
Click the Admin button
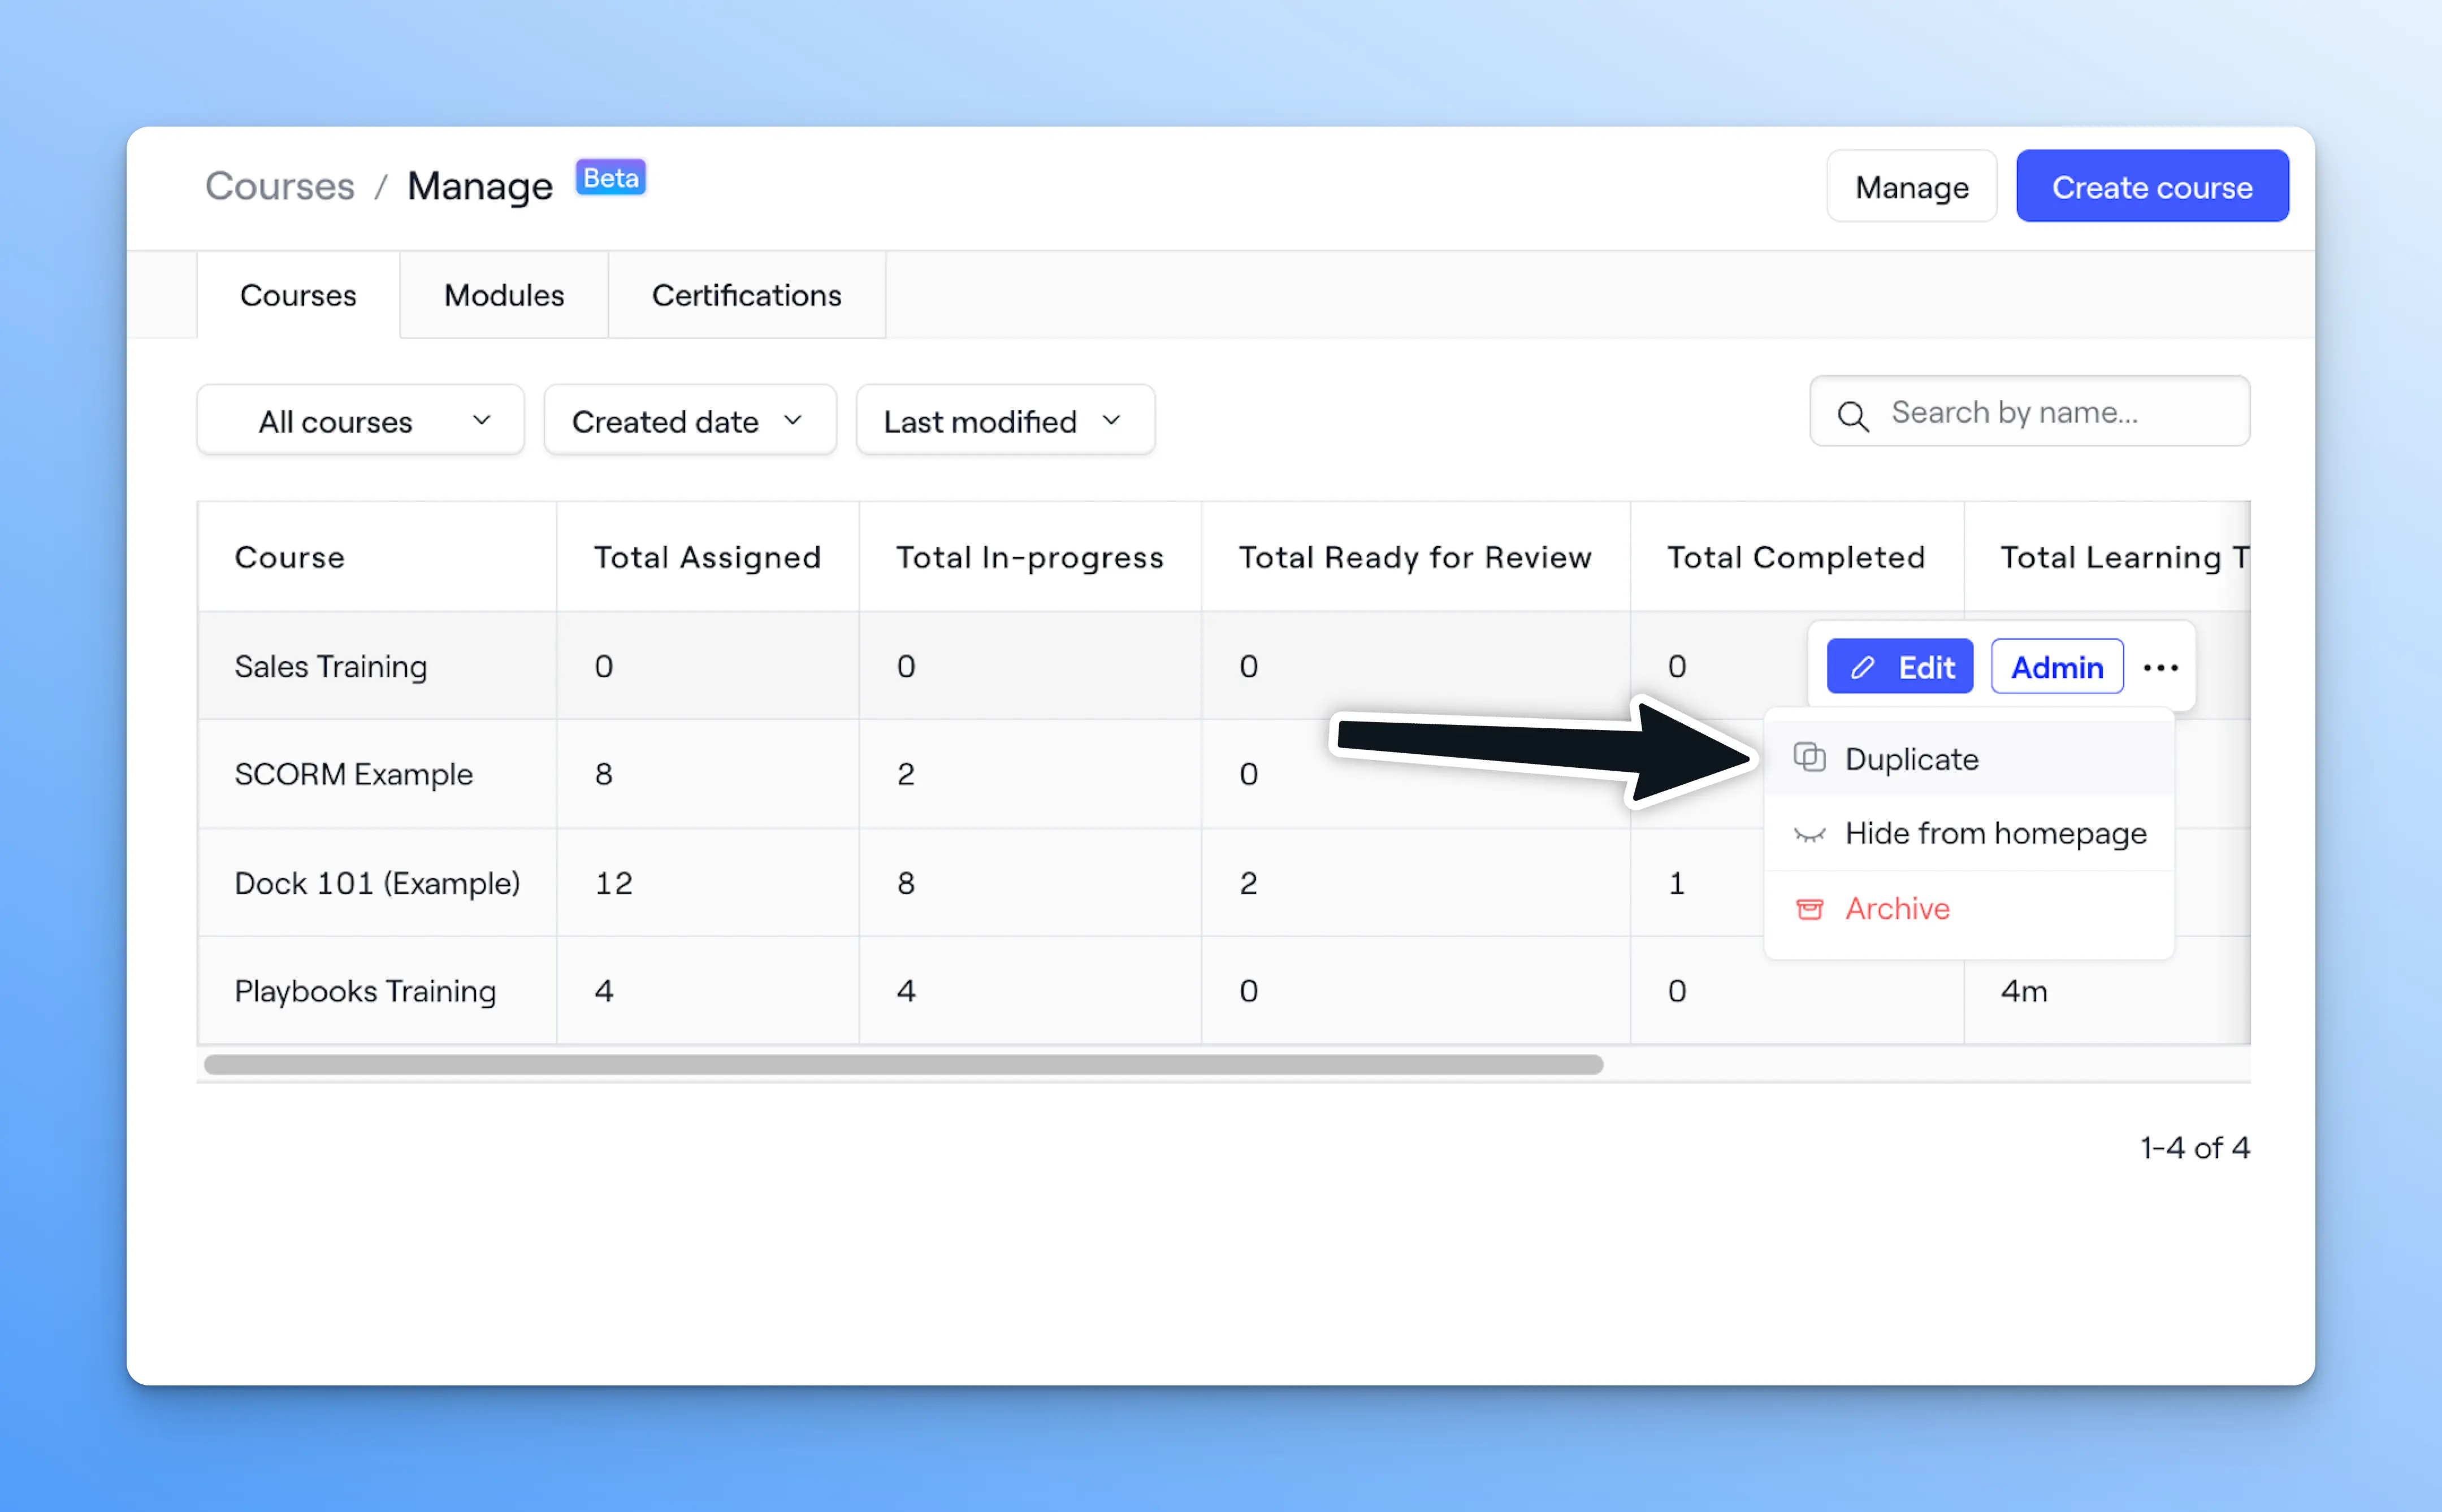click(2057, 667)
